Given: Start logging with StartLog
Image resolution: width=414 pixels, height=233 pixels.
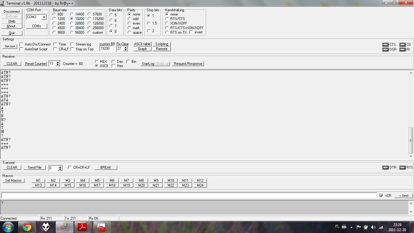Looking at the screenshot, I should point(148,64).
